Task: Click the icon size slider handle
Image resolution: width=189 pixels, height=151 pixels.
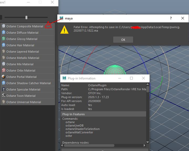Action: pos(26,17)
